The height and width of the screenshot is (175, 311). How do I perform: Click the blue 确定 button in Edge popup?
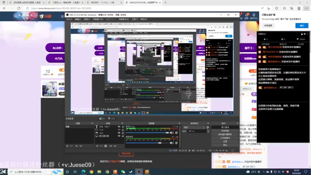pos(302,26)
